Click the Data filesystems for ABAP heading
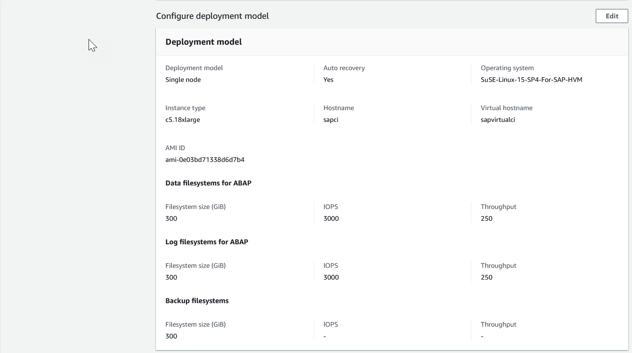This screenshot has width=632, height=353. (208, 183)
